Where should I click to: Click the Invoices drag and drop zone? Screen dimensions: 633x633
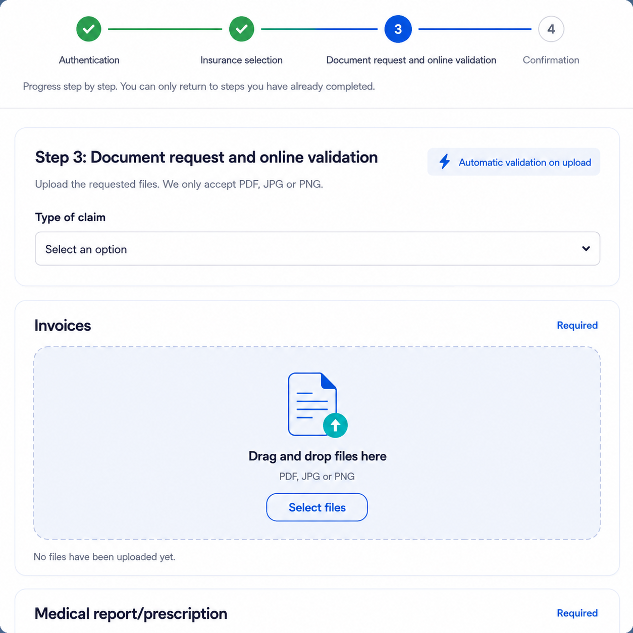tap(317, 443)
